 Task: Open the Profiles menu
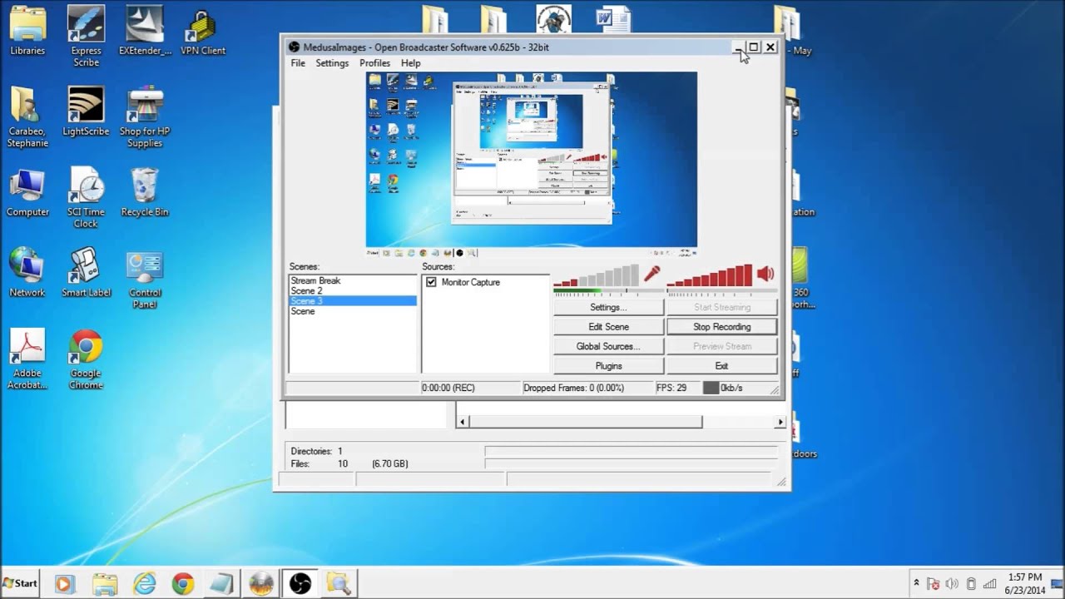[374, 63]
